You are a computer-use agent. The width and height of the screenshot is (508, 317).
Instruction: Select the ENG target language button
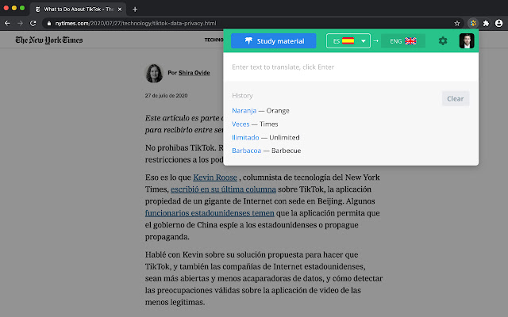pos(403,41)
